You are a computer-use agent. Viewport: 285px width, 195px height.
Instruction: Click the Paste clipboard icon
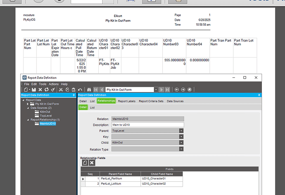(x=74, y=89)
